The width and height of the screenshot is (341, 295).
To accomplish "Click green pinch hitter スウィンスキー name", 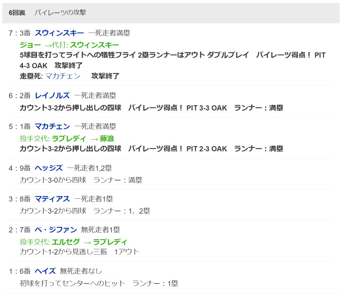I will 94,45.
